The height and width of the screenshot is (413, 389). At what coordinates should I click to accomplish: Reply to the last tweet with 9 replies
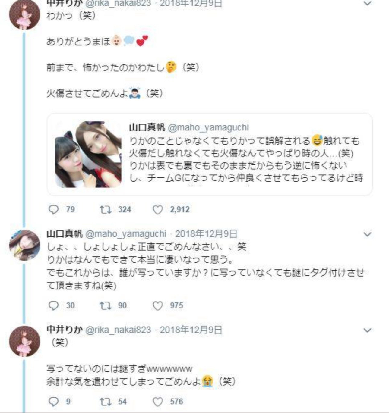click(54, 401)
